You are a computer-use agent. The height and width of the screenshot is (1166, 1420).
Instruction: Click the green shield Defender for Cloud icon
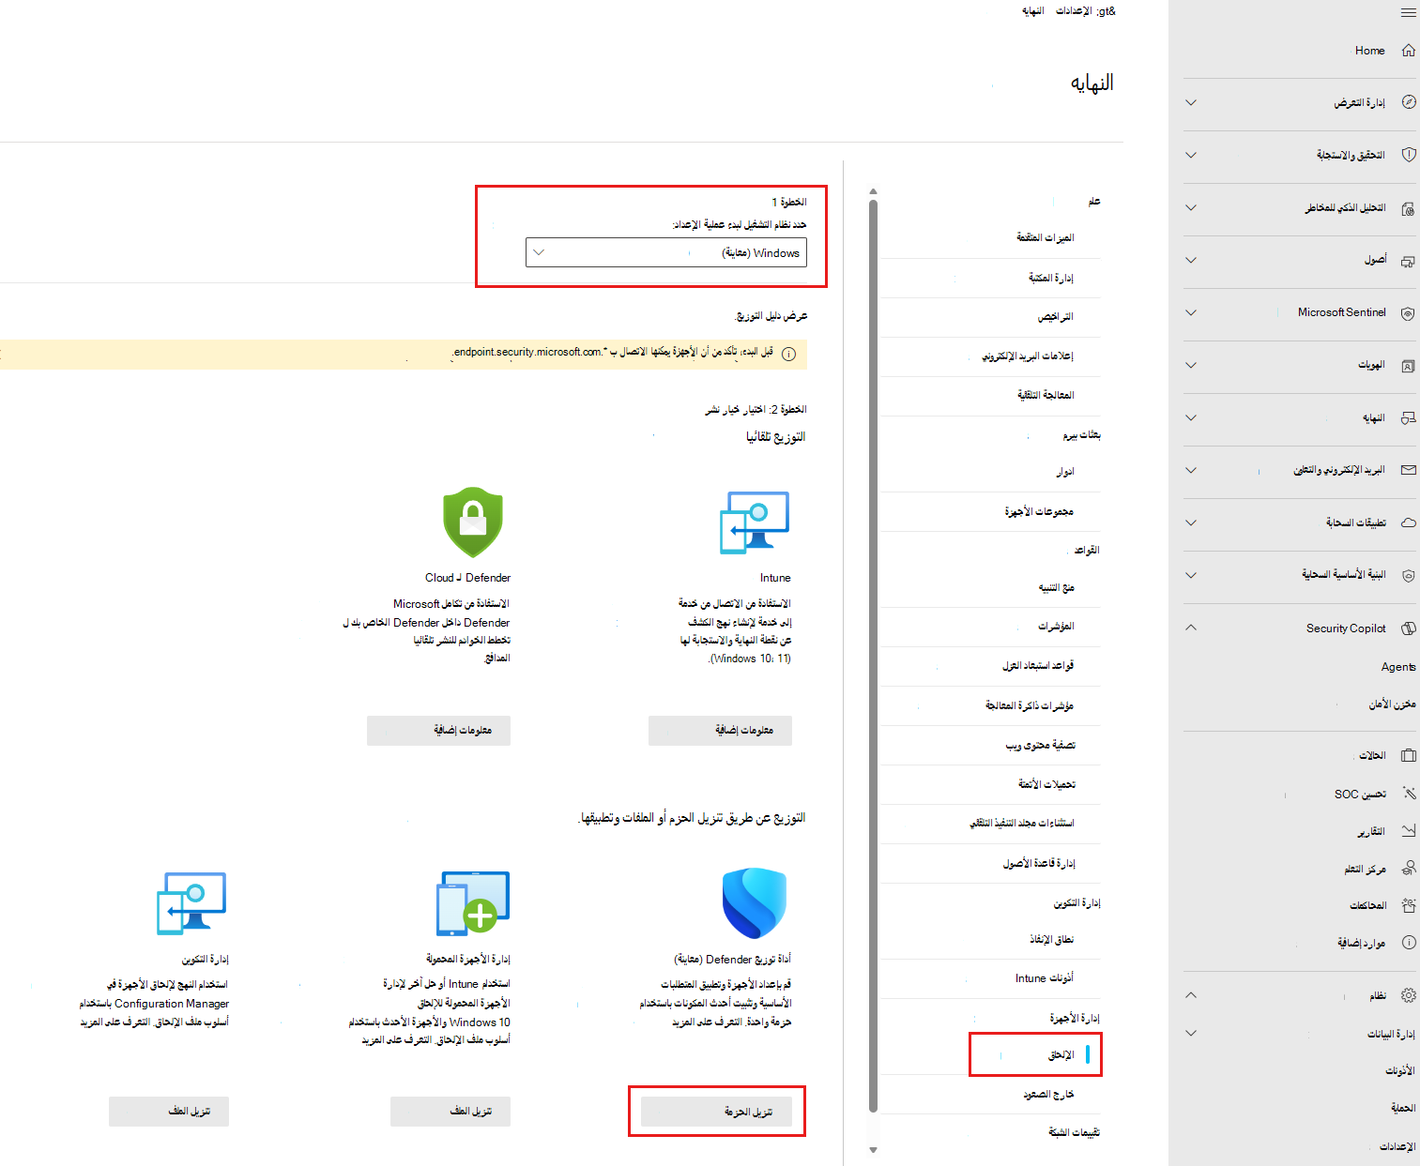(x=473, y=522)
